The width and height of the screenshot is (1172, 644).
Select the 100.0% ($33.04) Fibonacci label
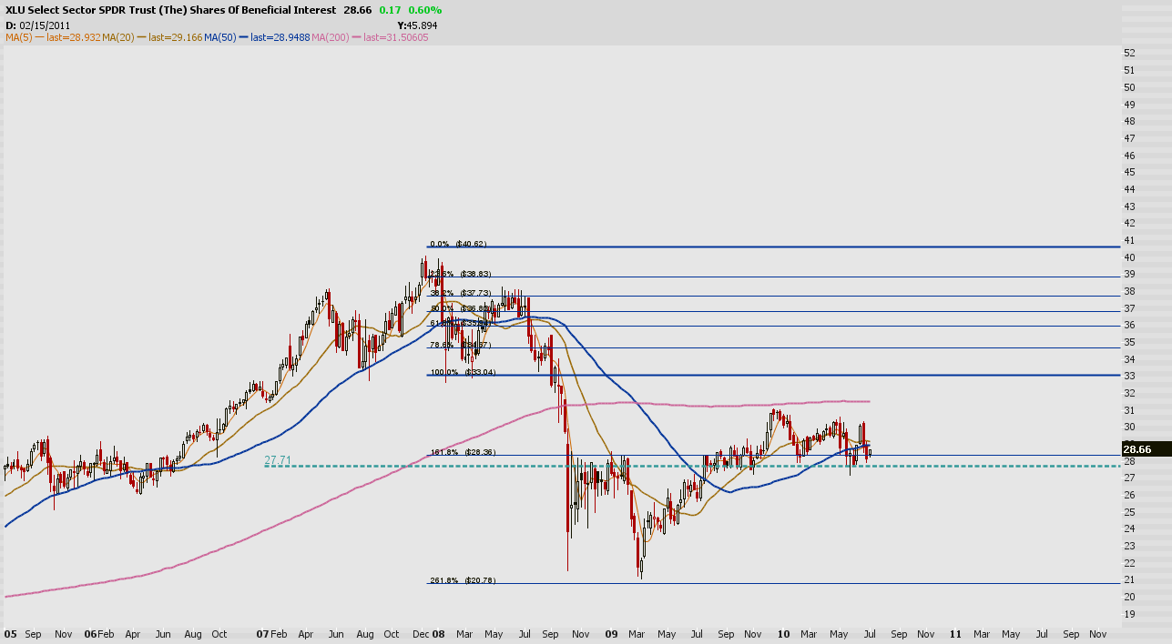click(x=462, y=372)
